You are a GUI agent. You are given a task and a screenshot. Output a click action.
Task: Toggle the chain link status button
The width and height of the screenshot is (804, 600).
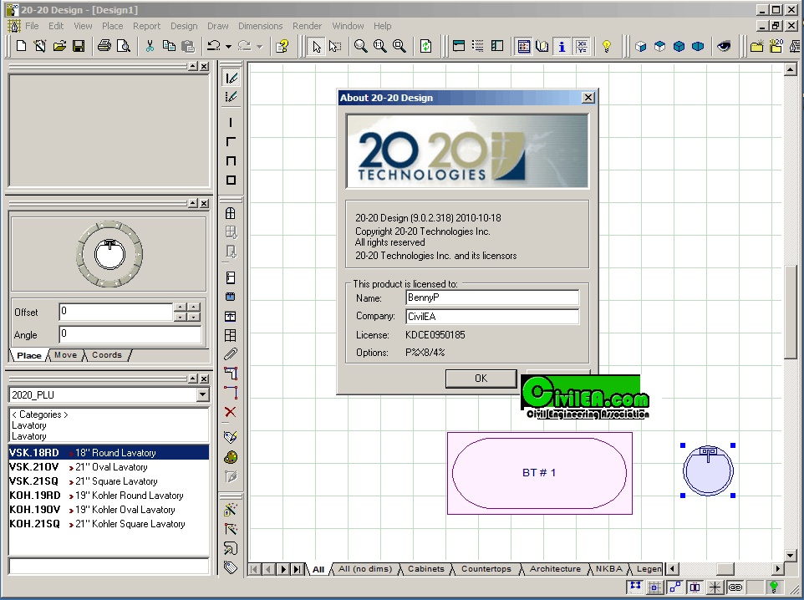tap(735, 587)
